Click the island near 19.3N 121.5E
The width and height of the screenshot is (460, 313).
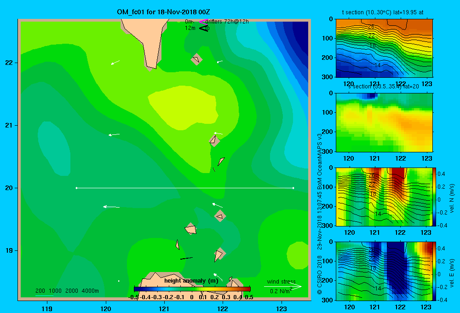pyautogui.click(x=191, y=228)
